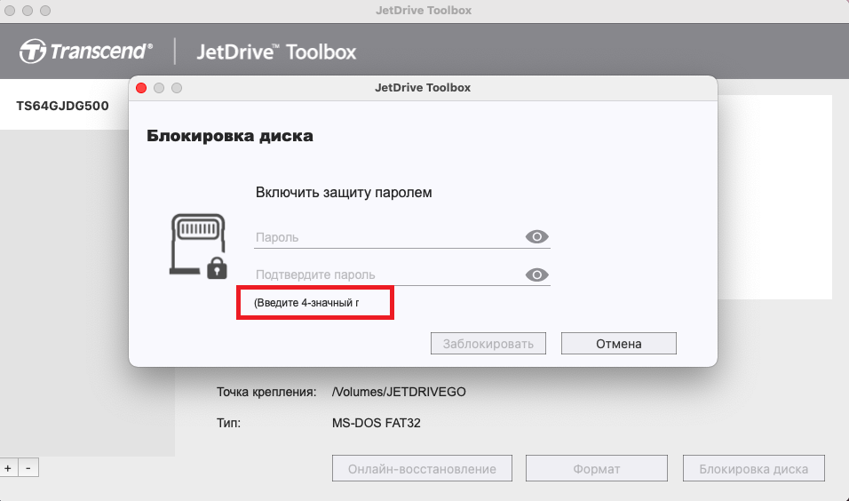Click the Тип: label

(x=228, y=423)
